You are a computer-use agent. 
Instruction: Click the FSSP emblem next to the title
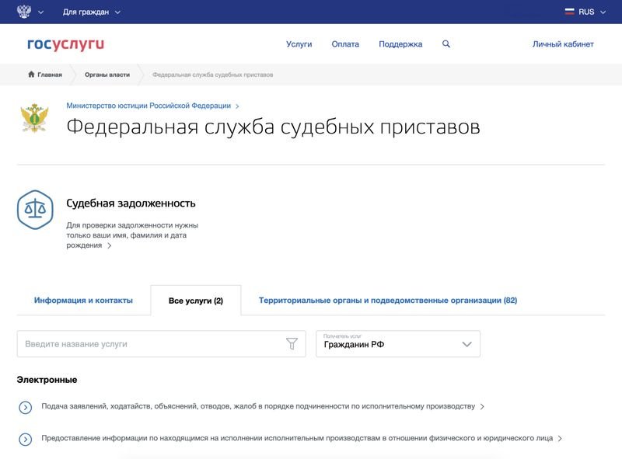point(34,118)
